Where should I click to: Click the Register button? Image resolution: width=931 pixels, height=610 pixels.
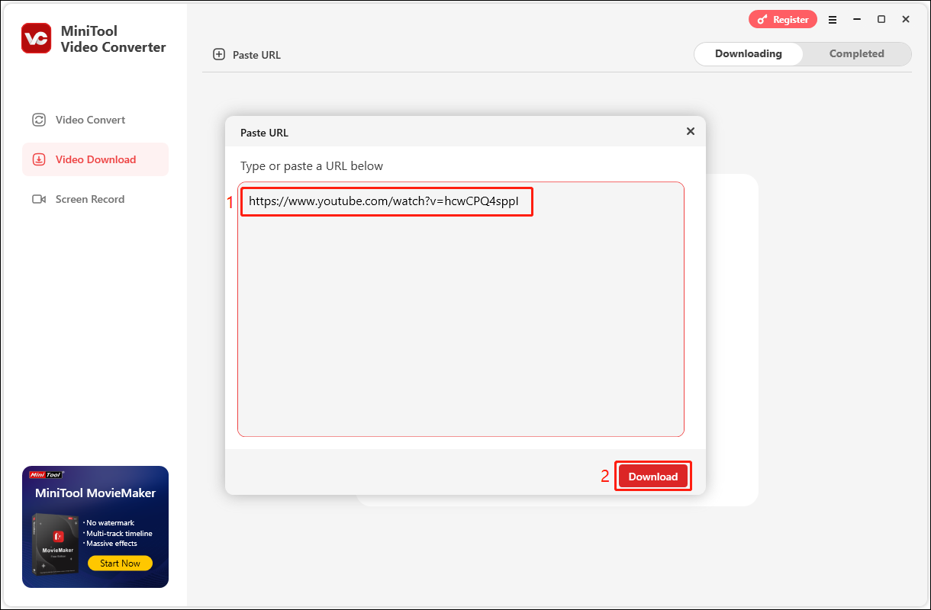(x=783, y=19)
